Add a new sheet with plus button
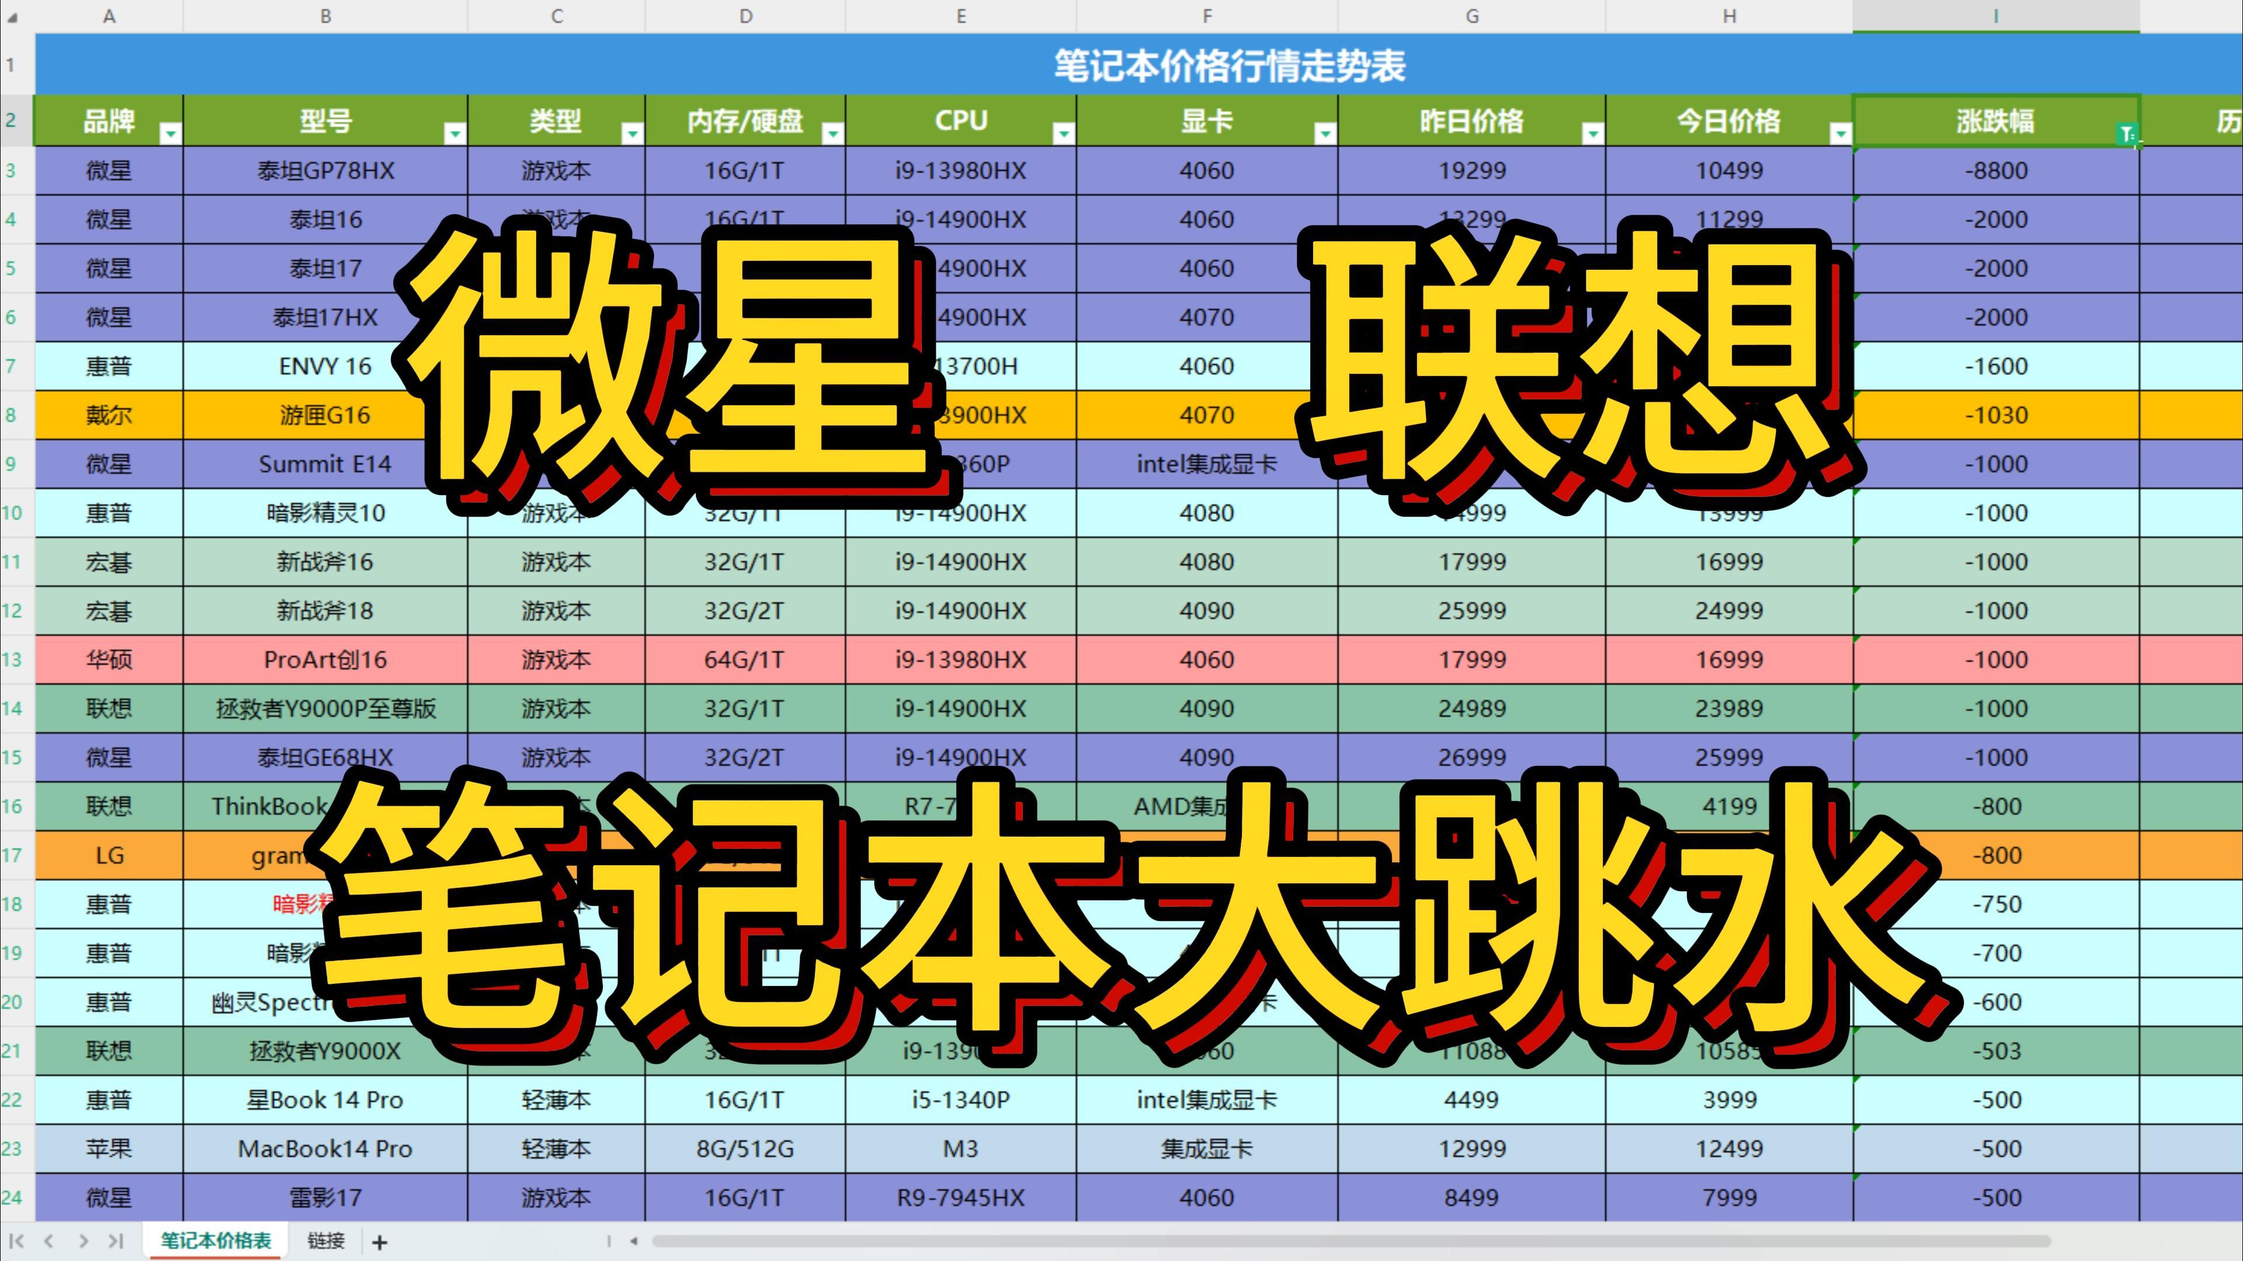 point(379,1242)
